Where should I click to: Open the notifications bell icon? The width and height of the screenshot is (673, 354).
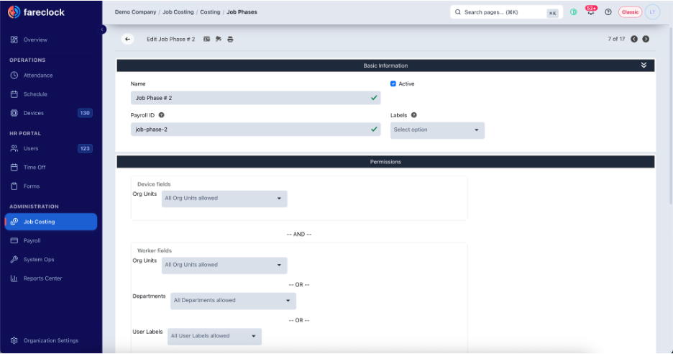pos(591,12)
